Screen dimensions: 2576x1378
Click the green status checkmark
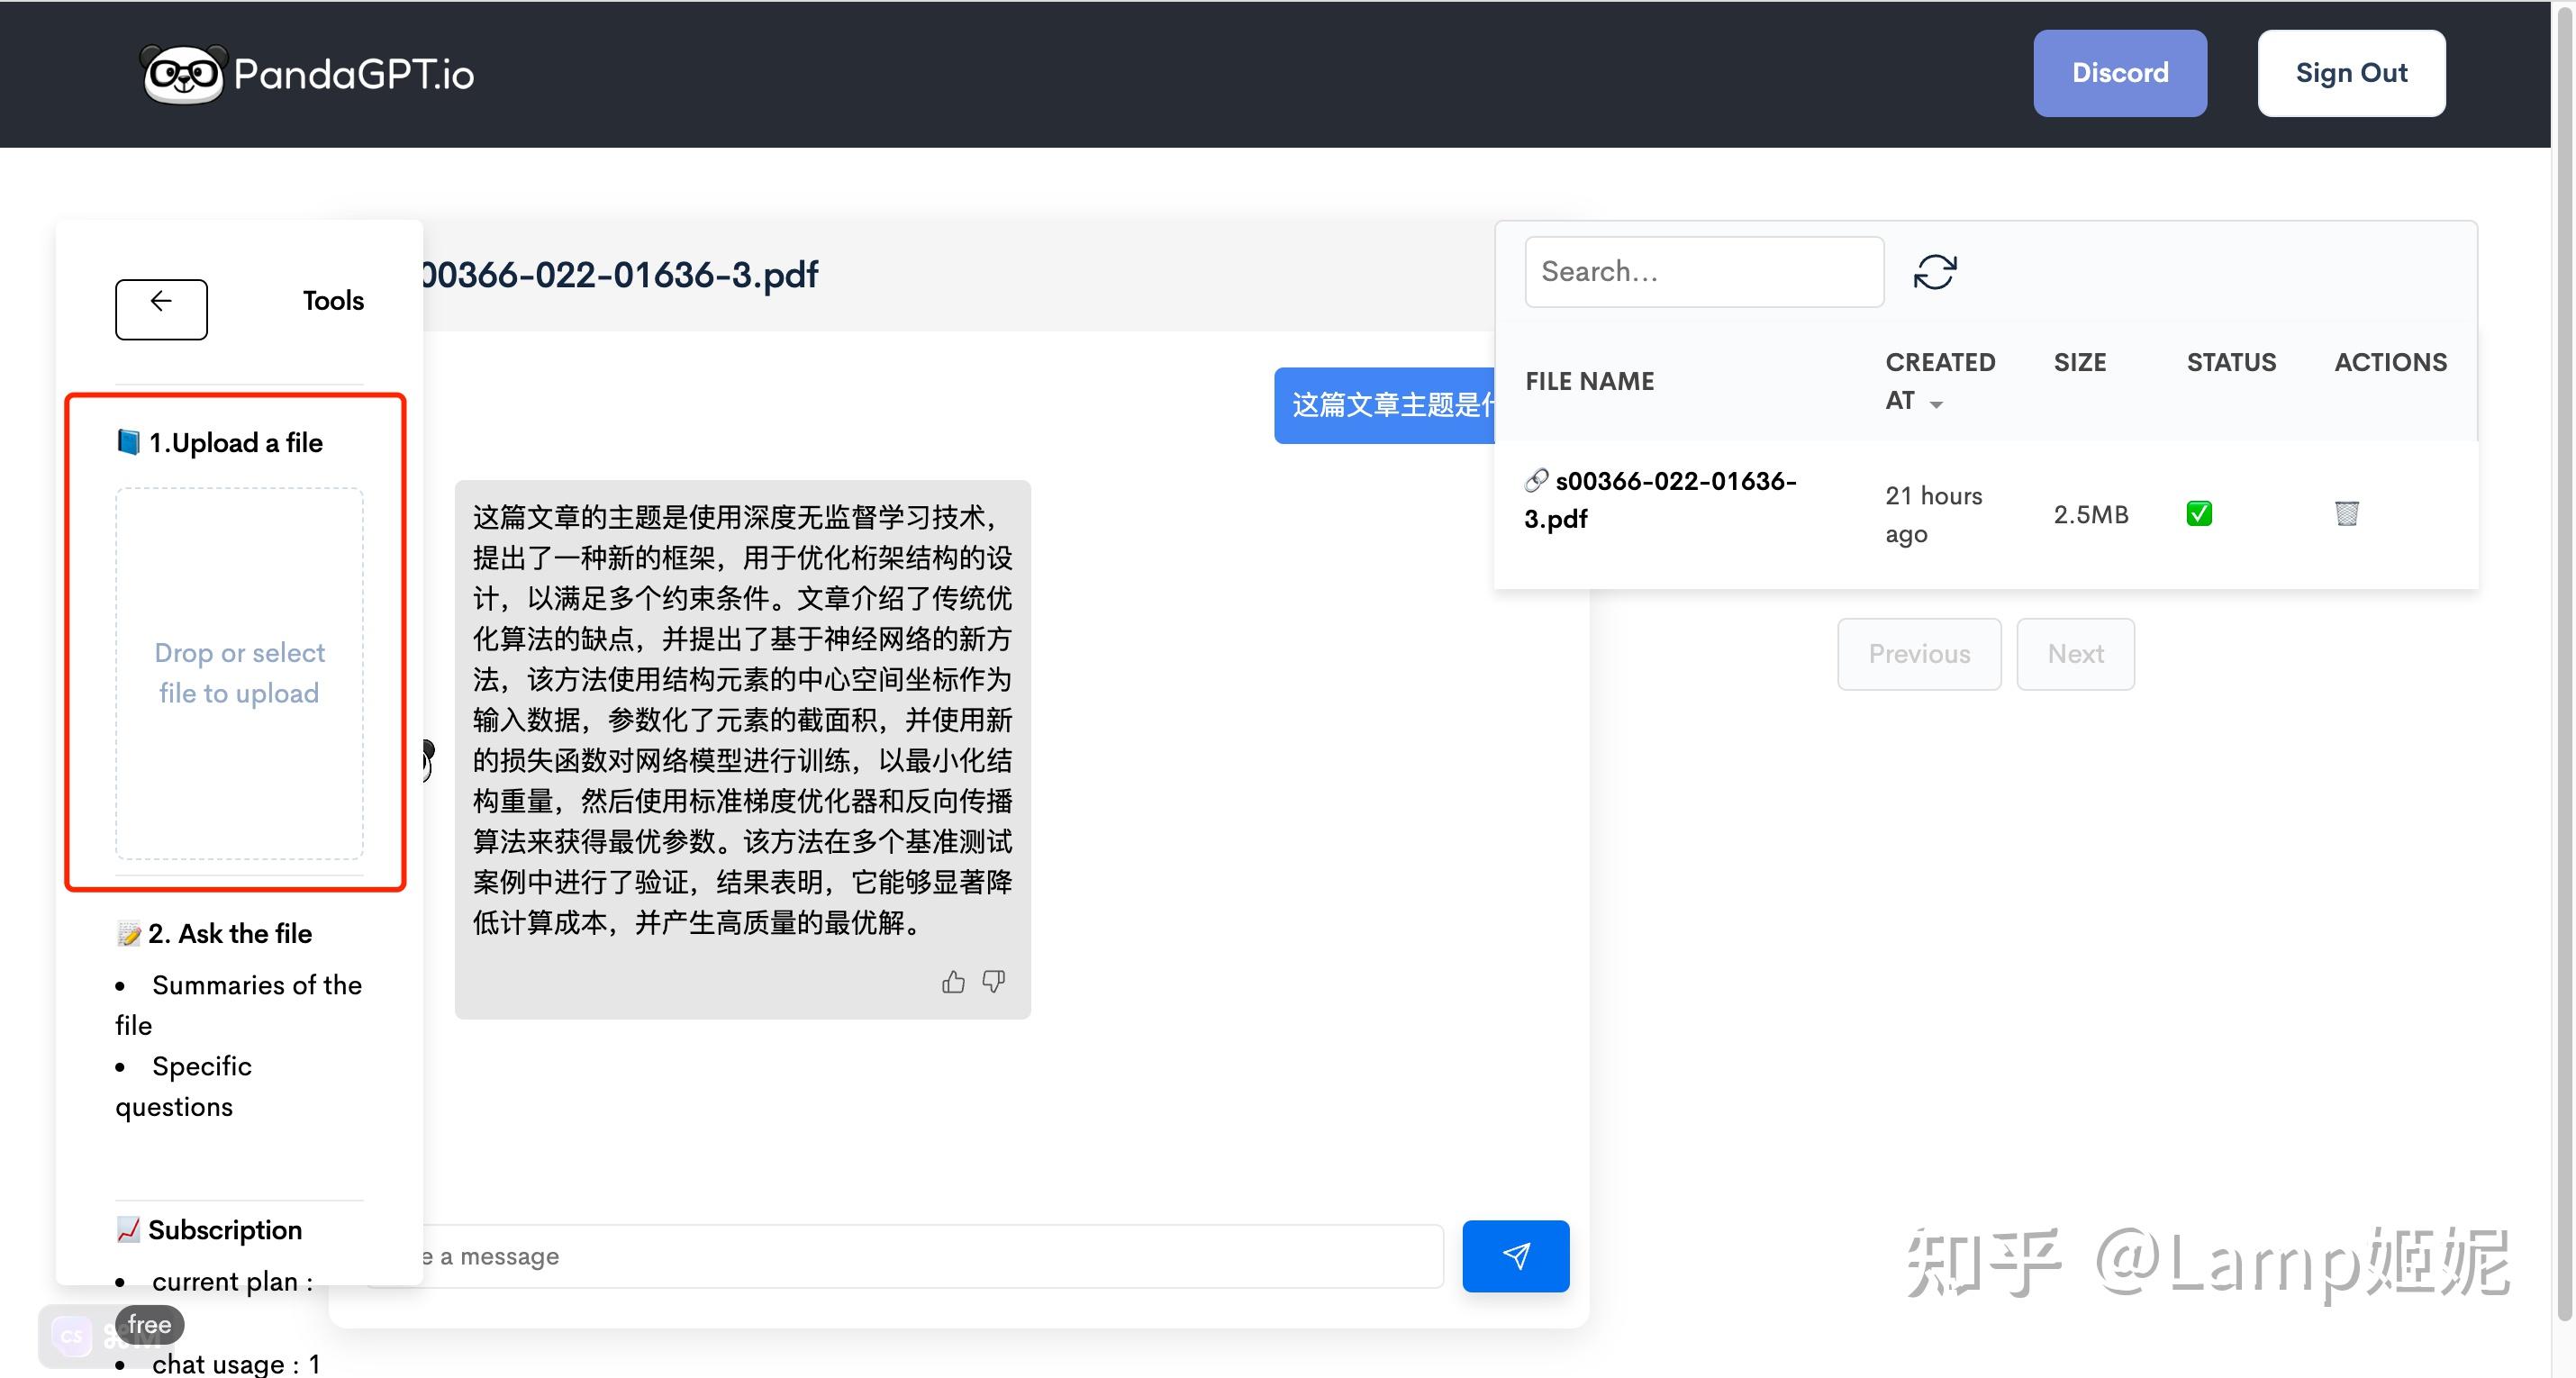click(x=2198, y=513)
